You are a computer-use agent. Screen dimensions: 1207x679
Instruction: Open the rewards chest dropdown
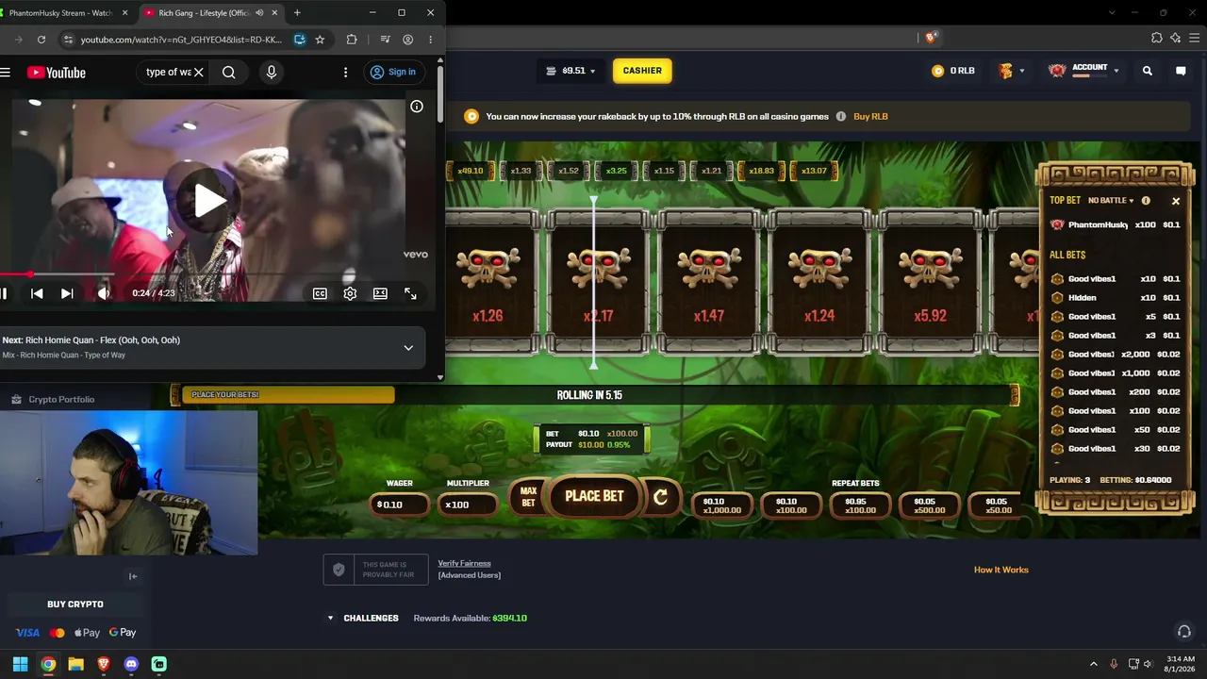(x=1011, y=71)
